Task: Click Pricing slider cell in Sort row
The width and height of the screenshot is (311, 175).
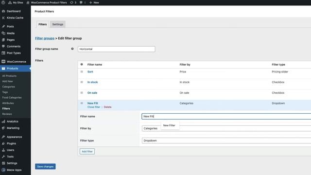Action: (x=280, y=71)
